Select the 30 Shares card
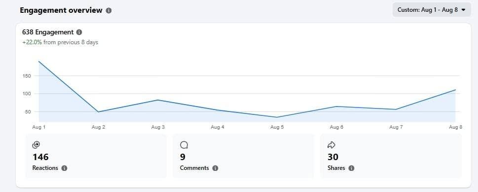Image resolution: width=478 pixels, height=192 pixels. (391, 156)
